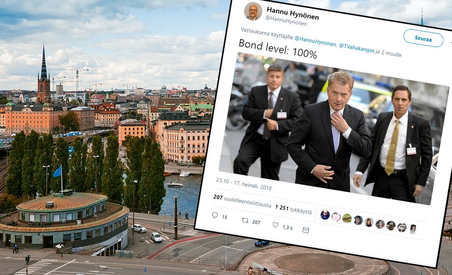Click the 'ja 2 muulle' link
This screenshot has height=275, width=452.
pyautogui.click(x=389, y=53)
